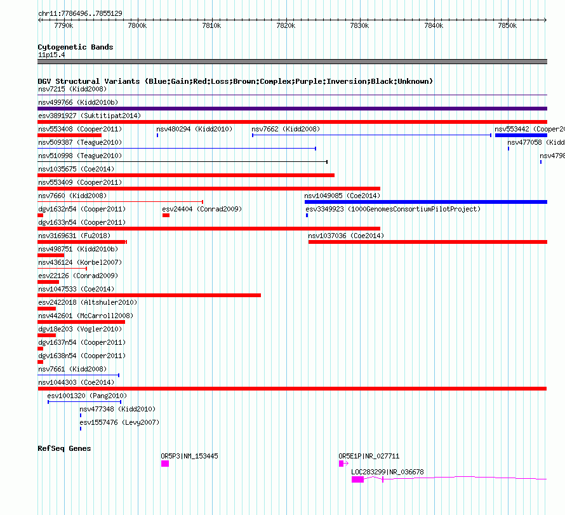
Task: Open the nsv7662 (Kidd2008) variant label
Action: 286,129
